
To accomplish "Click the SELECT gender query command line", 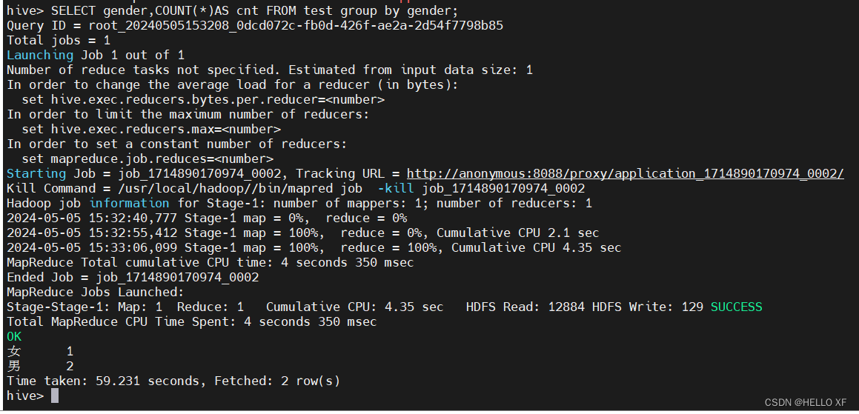I will pyautogui.click(x=233, y=10).
